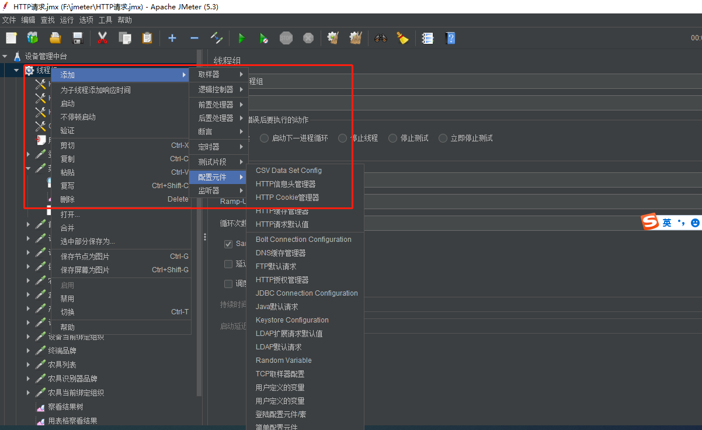702x430 pixels.
Task: Click the grey Stop test icon
Action: pyautogui.click(x=286, y=38)
